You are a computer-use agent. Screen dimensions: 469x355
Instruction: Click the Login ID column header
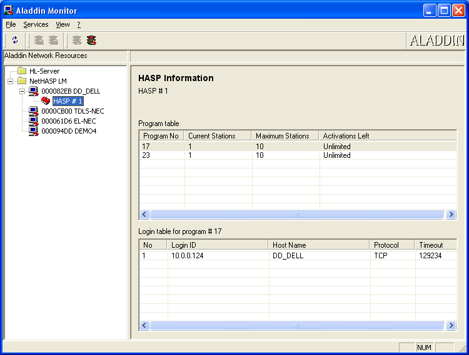point(218,245)
